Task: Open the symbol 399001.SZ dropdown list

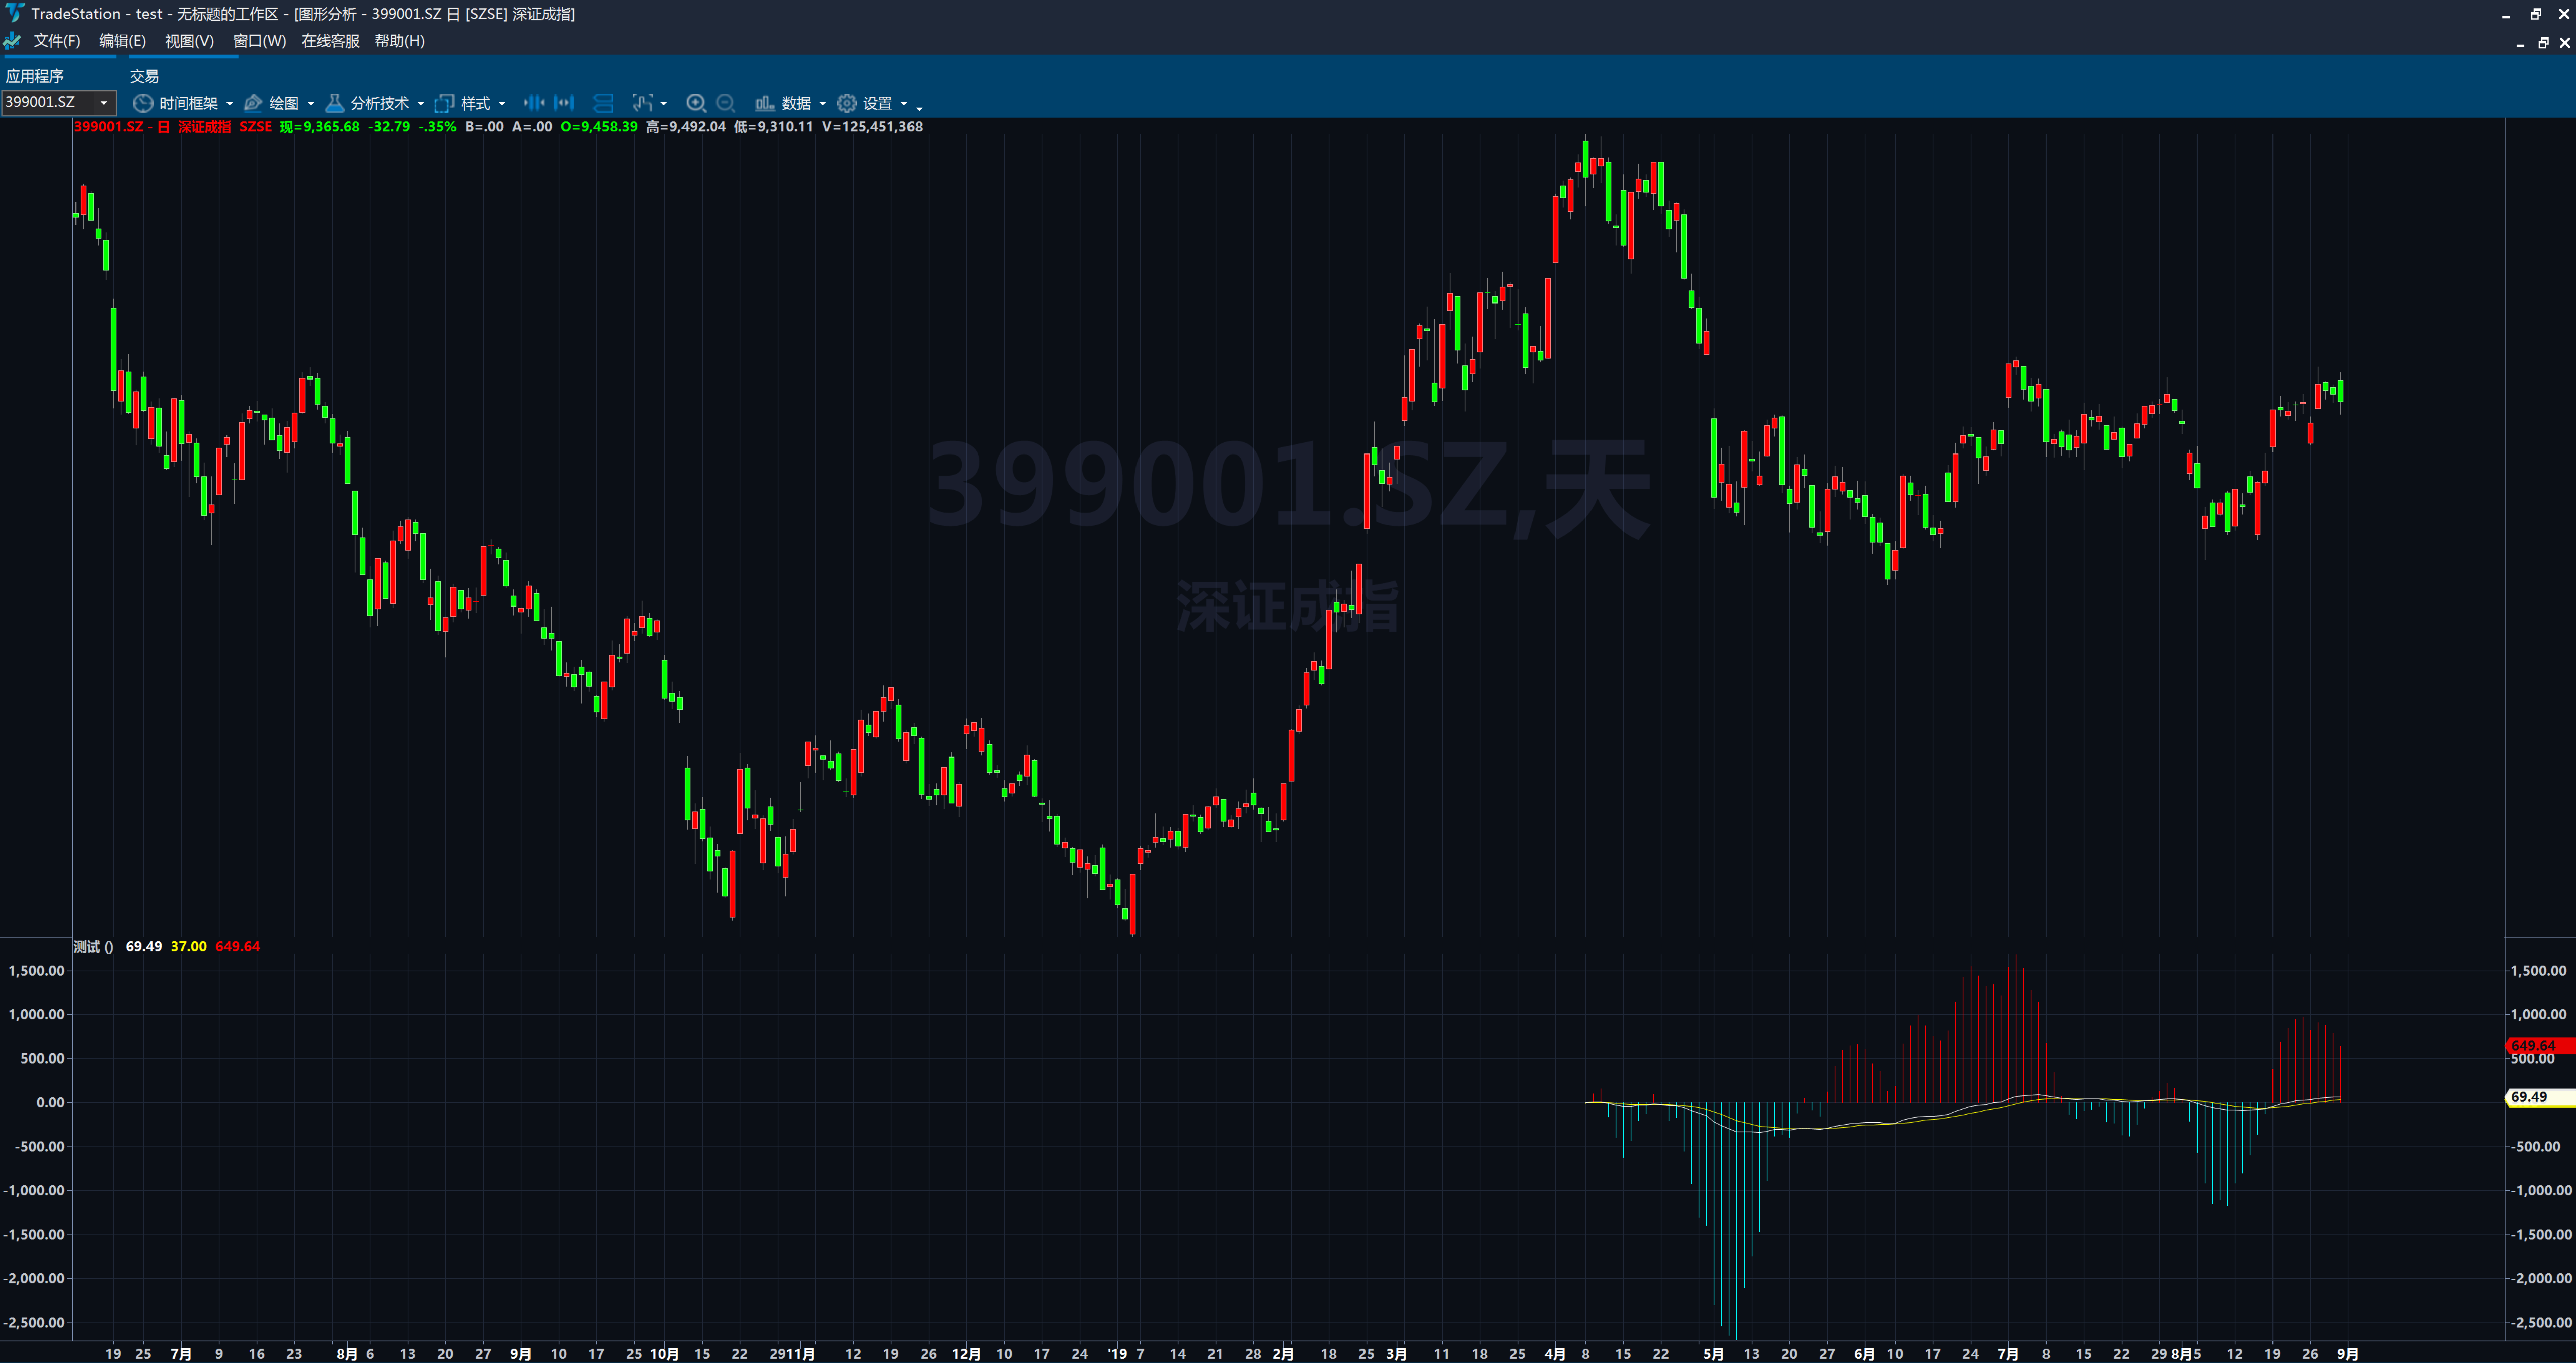Action: pyautogui.click(x=104, y=103)
